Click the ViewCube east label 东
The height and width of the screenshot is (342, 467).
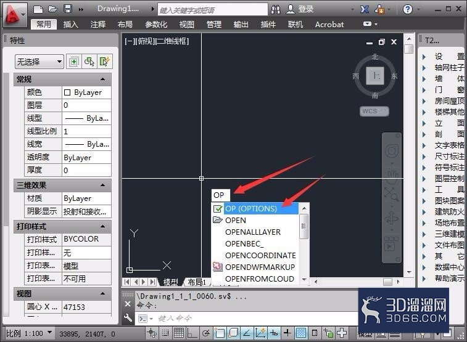click(394, 76)
